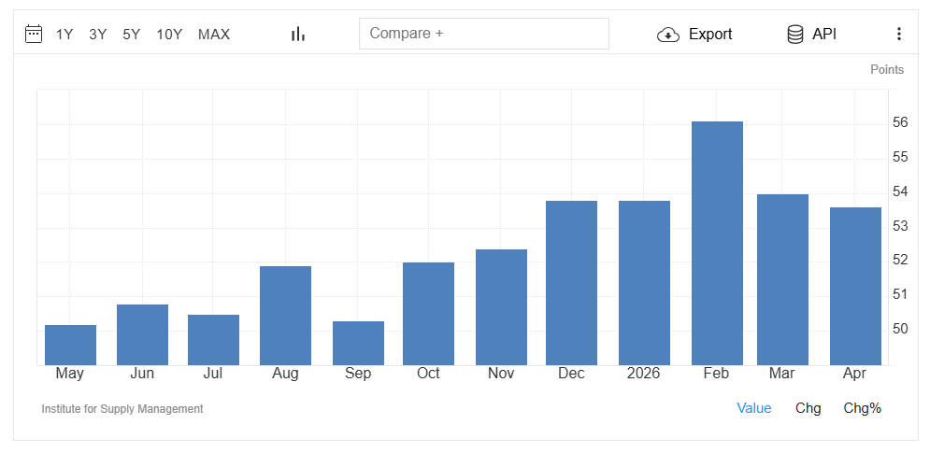Open the calendar date range picker
This screenshot has width=930, height=453.
34,34
